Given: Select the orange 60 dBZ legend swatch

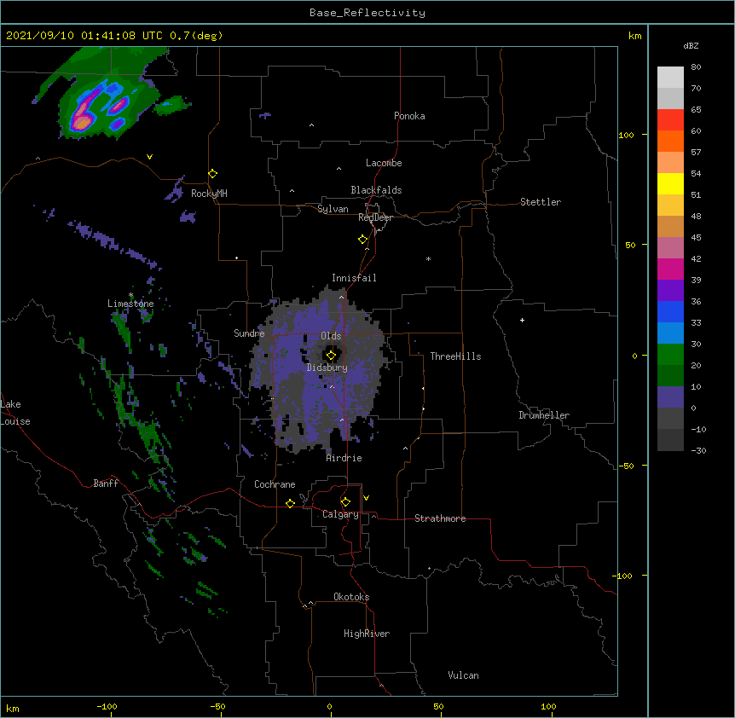Looking at the screenshot, I should coord(670,141).
